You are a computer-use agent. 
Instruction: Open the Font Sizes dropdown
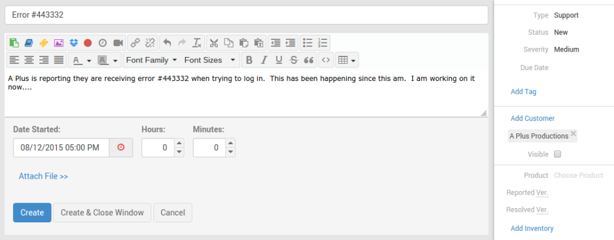(210, 60)
